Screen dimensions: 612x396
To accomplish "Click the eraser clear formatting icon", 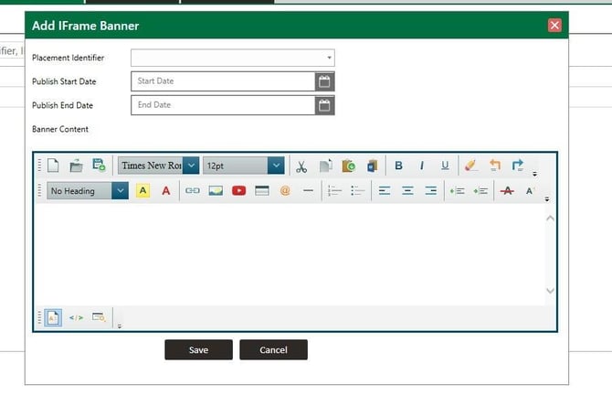I will (x=470, y=166).
